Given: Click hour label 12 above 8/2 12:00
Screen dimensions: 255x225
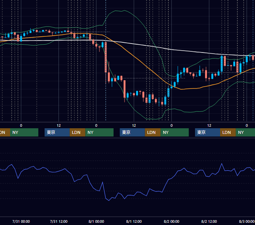Looking at the screenshot, I should [209, 126].
